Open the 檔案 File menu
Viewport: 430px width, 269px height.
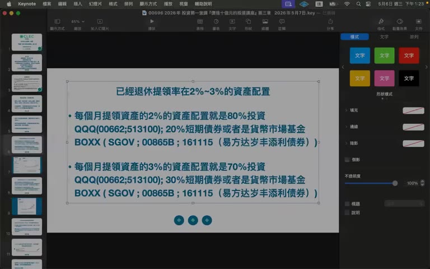47,4
